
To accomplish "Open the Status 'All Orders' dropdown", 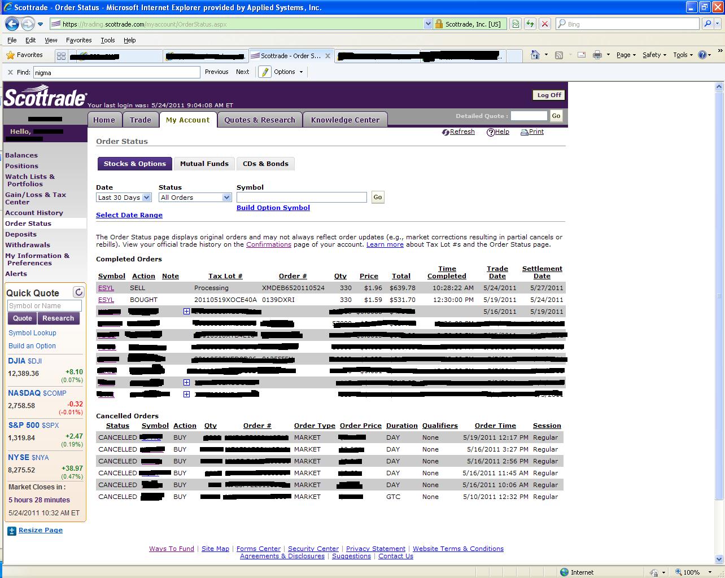I will coord(195,198).
